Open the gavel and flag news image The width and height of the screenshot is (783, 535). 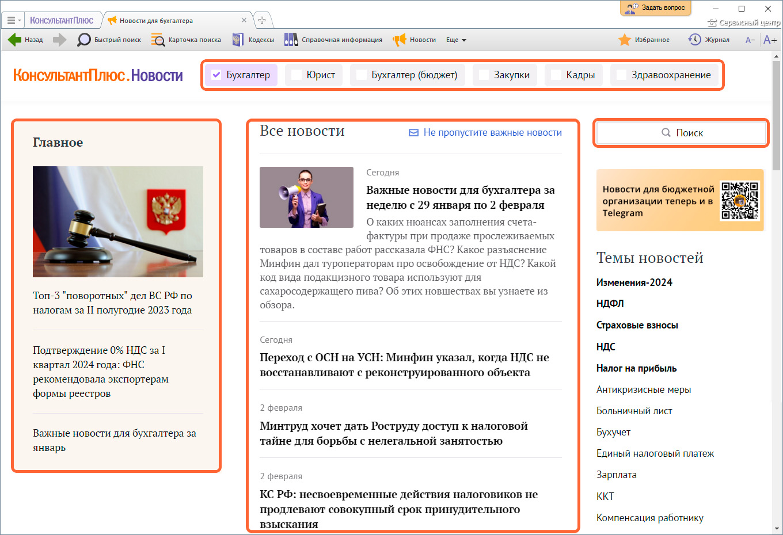pyautogui.click(x=118, y=221)
